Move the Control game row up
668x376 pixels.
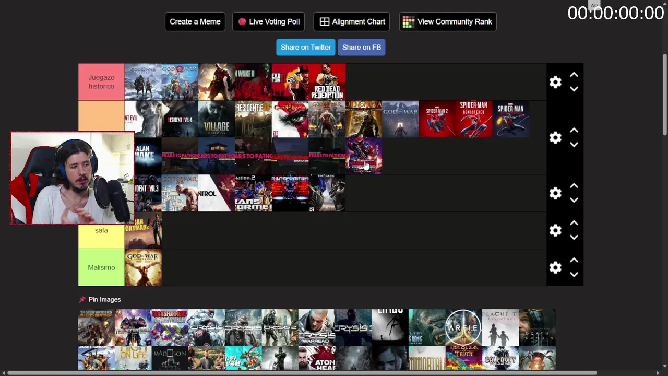click(x=574, y=186)
